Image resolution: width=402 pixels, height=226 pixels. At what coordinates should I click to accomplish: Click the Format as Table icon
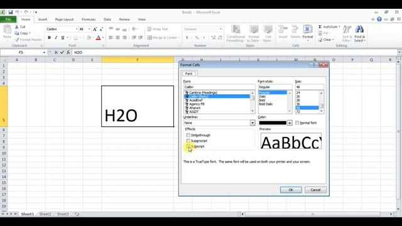254,30
